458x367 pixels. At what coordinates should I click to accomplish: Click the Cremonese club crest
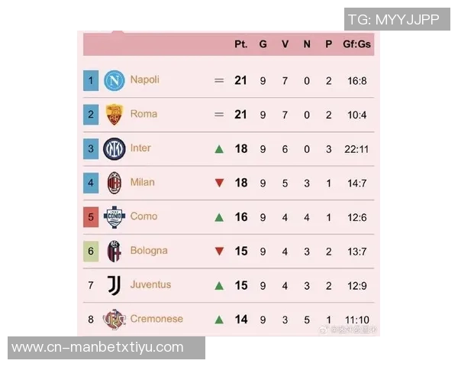pos(114,319)
